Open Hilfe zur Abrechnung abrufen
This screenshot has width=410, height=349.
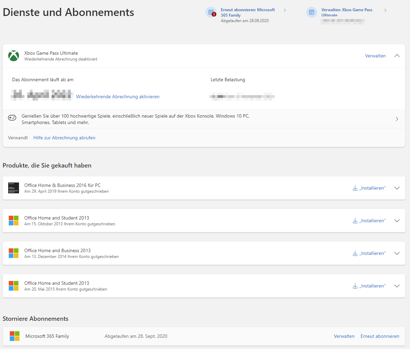(x=64, y=138)
